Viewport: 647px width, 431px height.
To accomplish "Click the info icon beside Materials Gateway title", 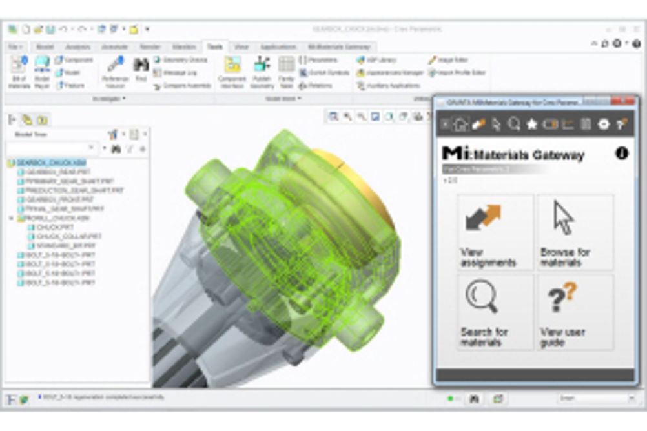I will point(622,154).
